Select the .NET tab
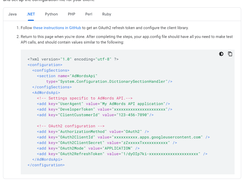Screen dimensions: 248x187 [31, 14]
